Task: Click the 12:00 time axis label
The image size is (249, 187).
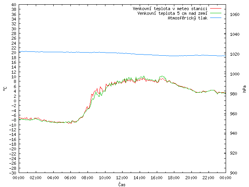Action: tap(122, 178)
